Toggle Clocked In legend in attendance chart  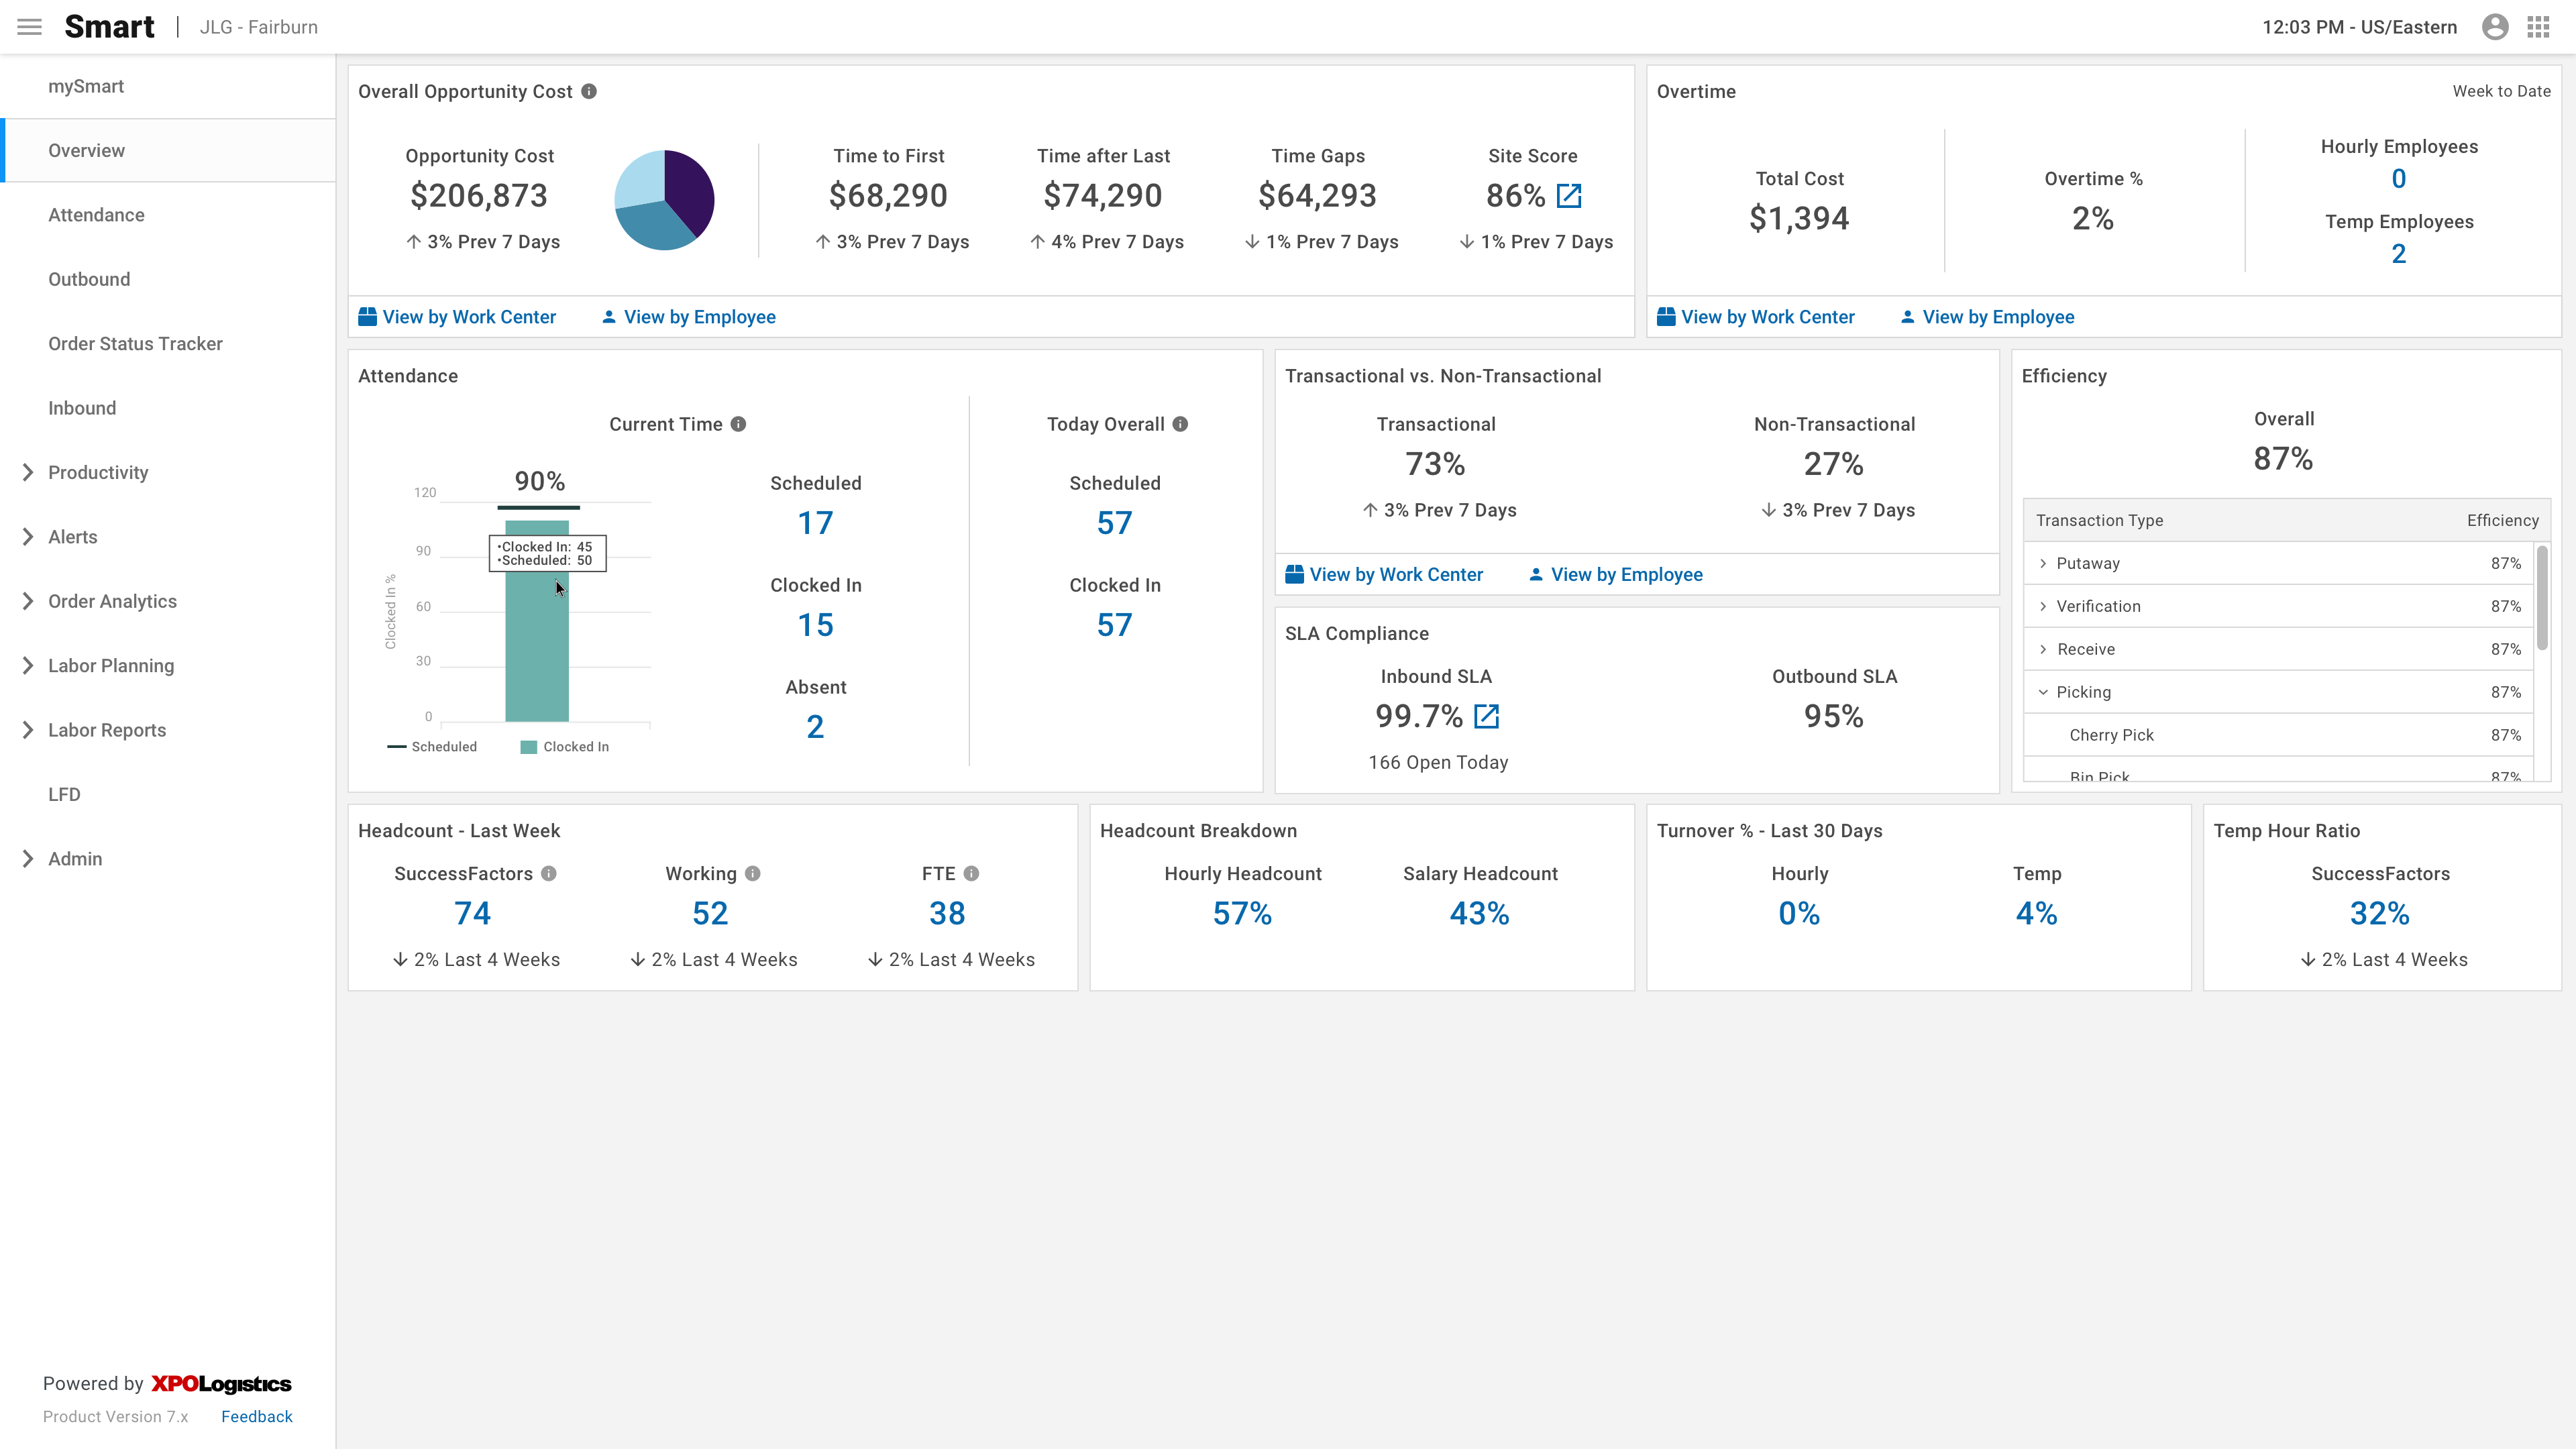(x=565, y=747)
